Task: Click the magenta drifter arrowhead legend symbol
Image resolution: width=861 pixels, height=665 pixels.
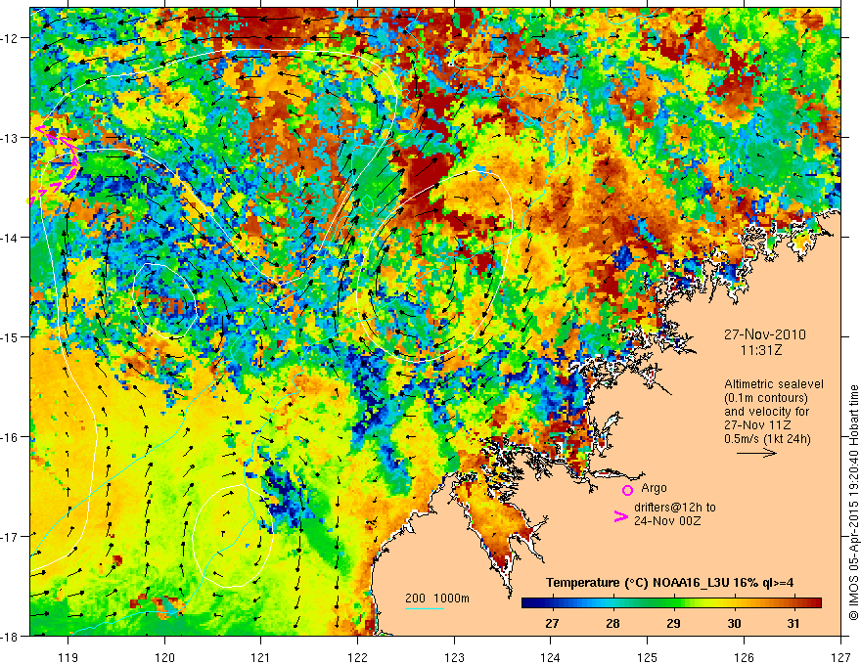Action: tap(620, 516)
